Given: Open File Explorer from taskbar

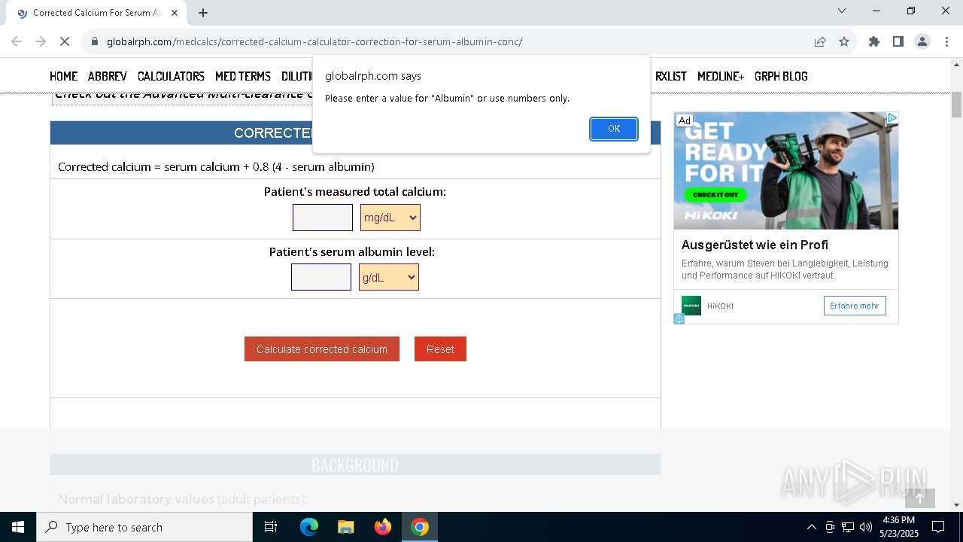Looking at the screenshot, I should 345,527.
